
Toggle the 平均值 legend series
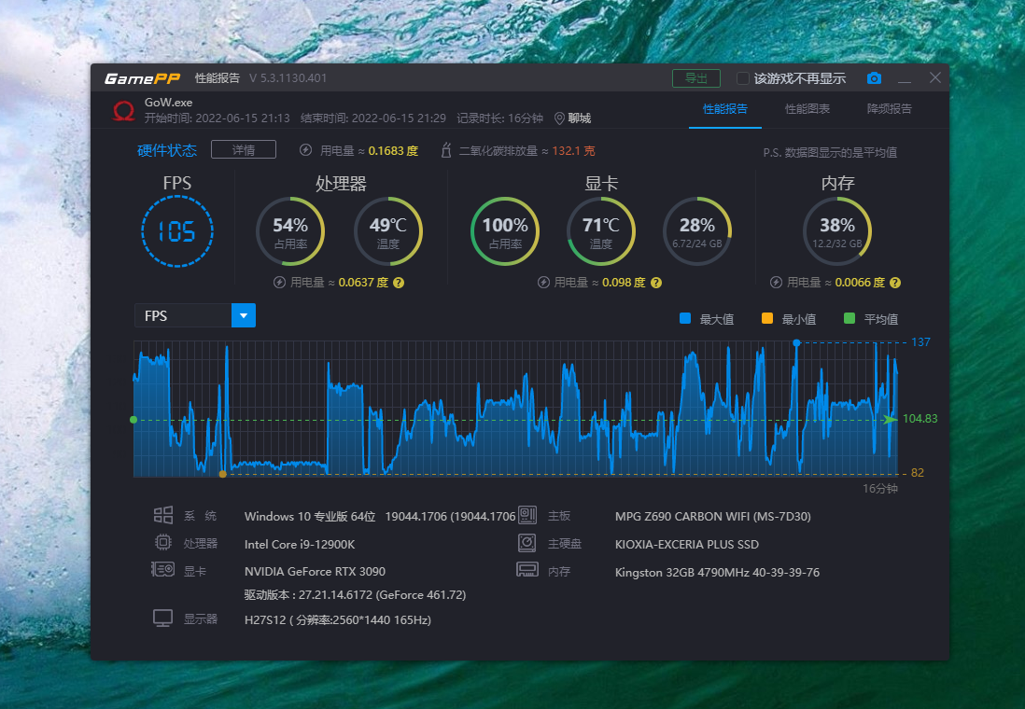coord(871,319)
